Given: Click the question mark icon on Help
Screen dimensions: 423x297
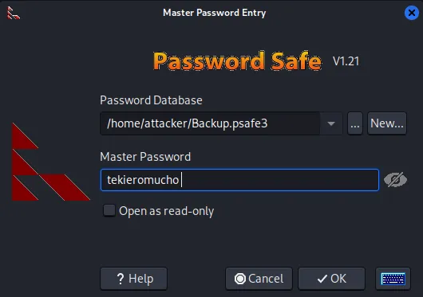Looking at the screenshot, I should 121,279.
